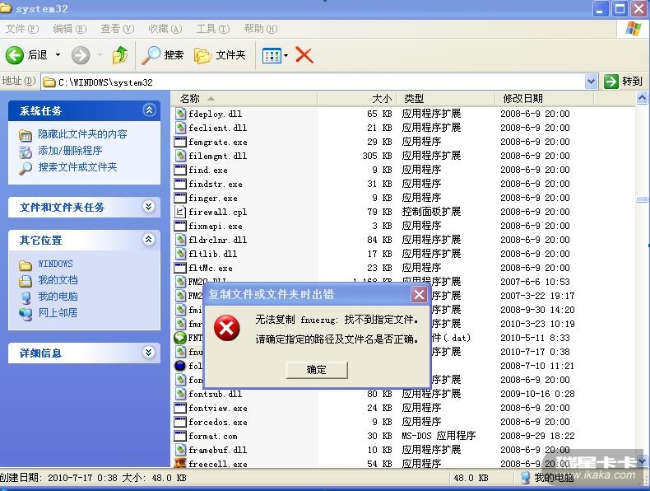650x491 pixels.
Task: Open the 工具(T) menu
Action: point(212,29)
